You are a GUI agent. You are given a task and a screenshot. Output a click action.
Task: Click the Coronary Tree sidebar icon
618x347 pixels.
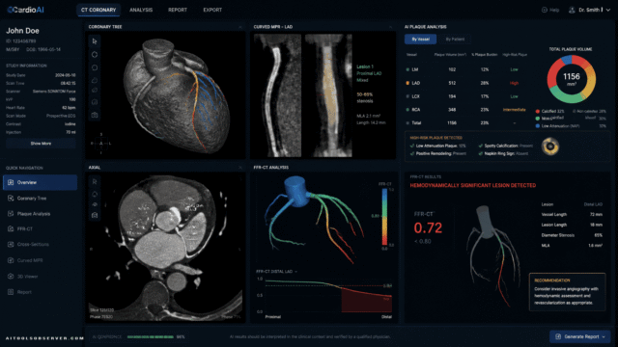(x=11, y=199)
